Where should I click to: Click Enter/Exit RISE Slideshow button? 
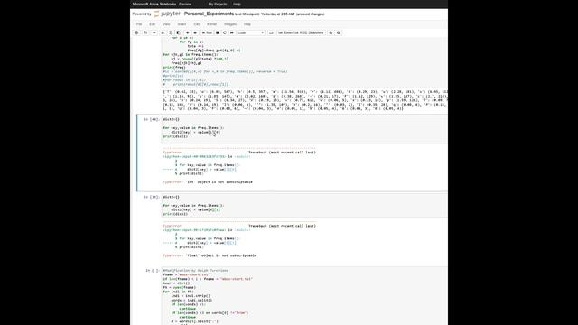301,32
